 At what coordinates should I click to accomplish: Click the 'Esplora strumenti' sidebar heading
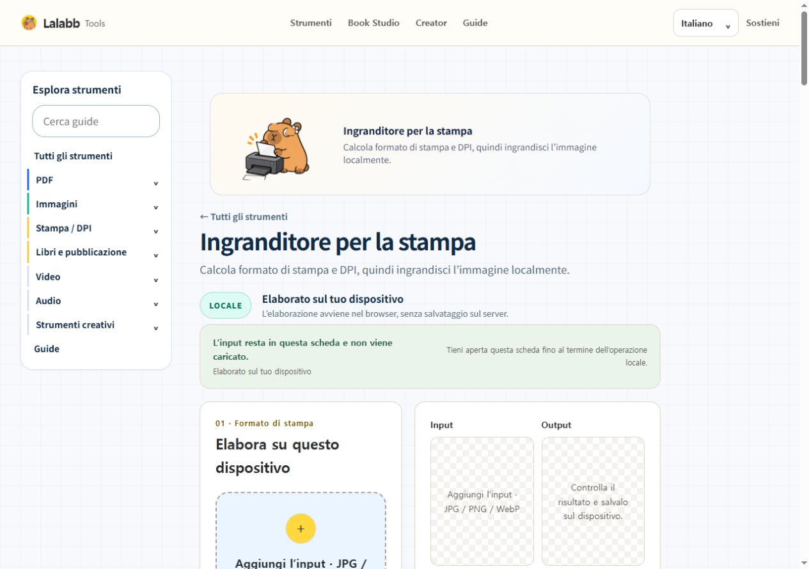click(77, 90)
